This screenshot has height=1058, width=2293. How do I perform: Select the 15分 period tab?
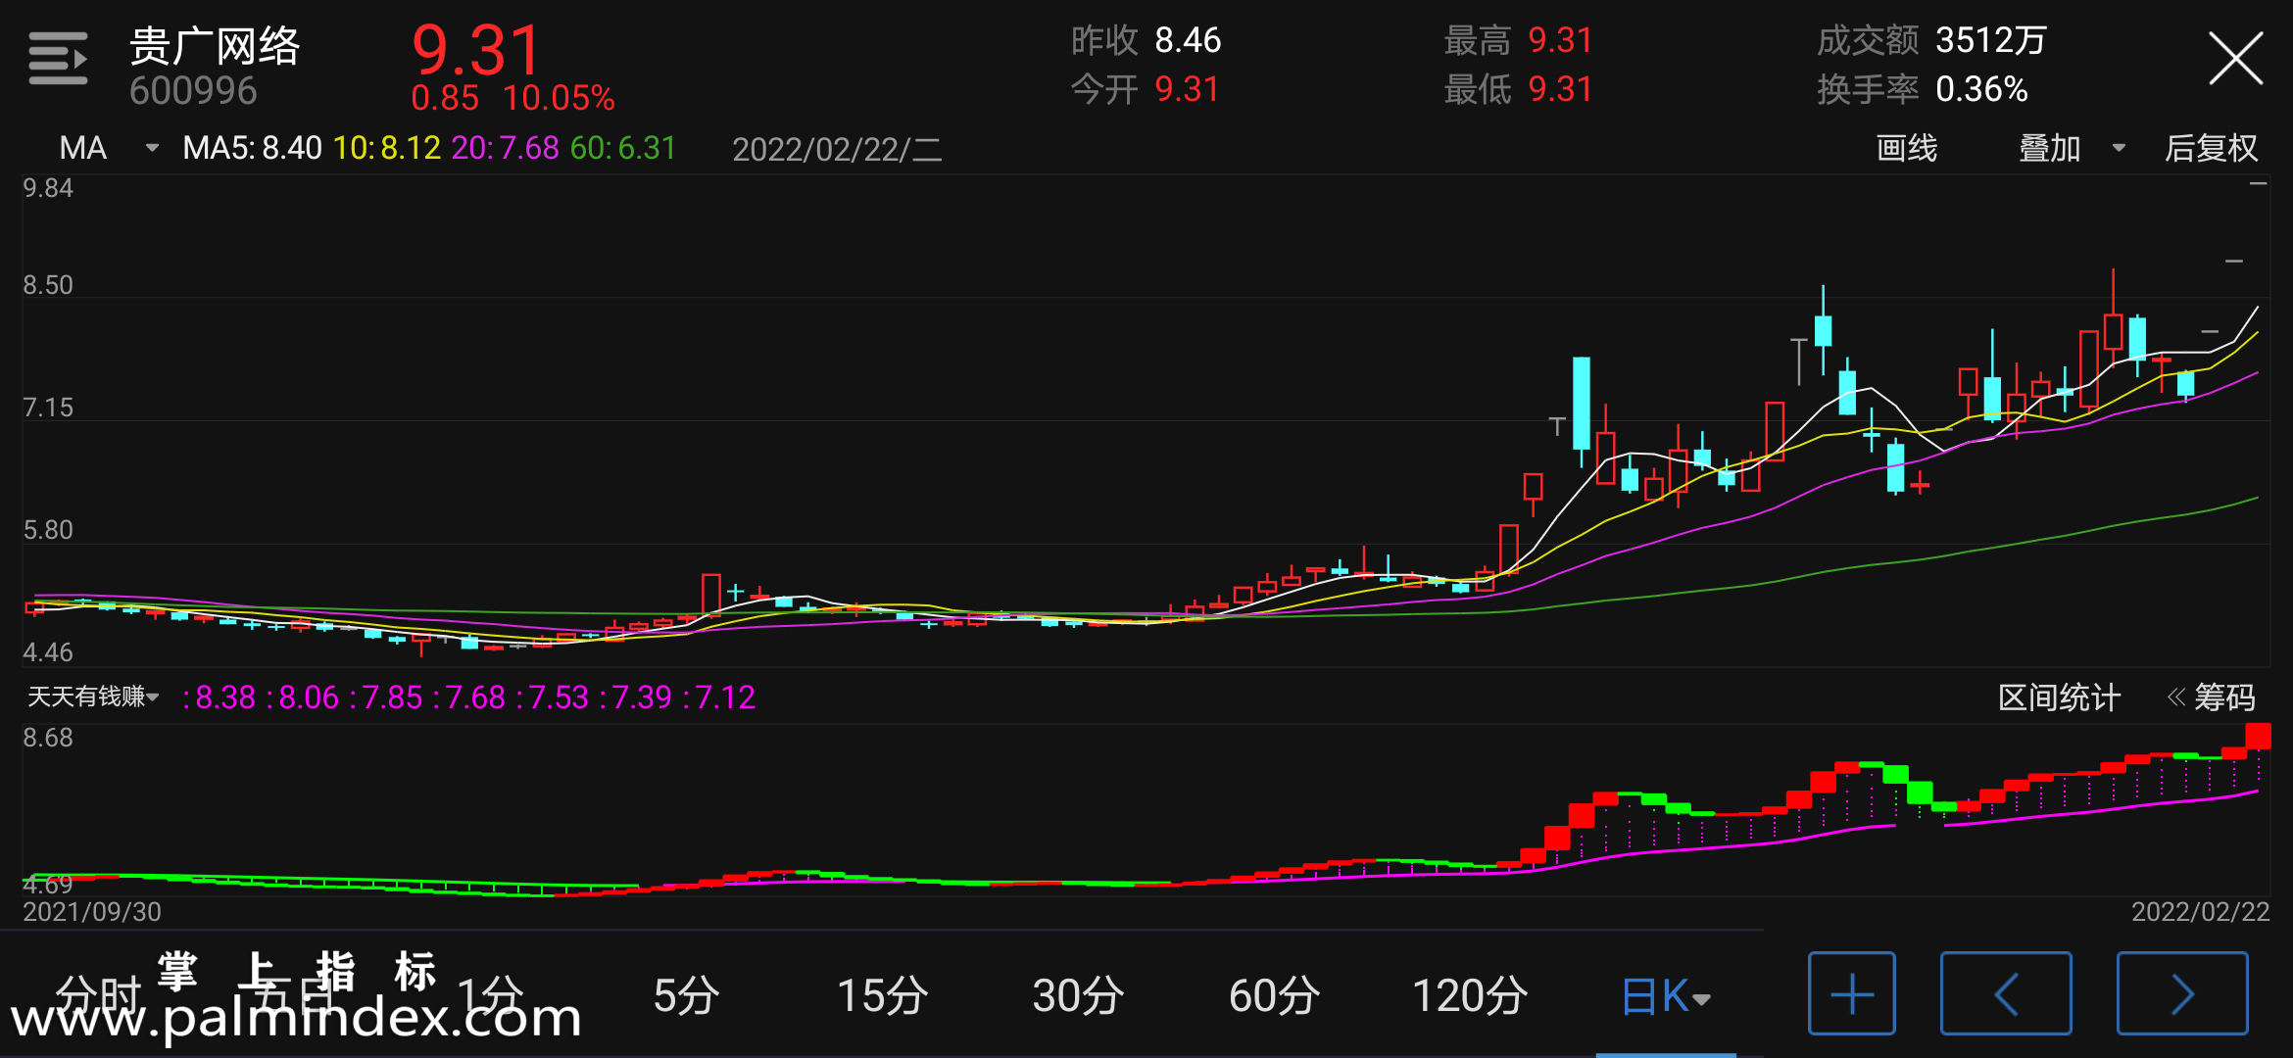882,996
